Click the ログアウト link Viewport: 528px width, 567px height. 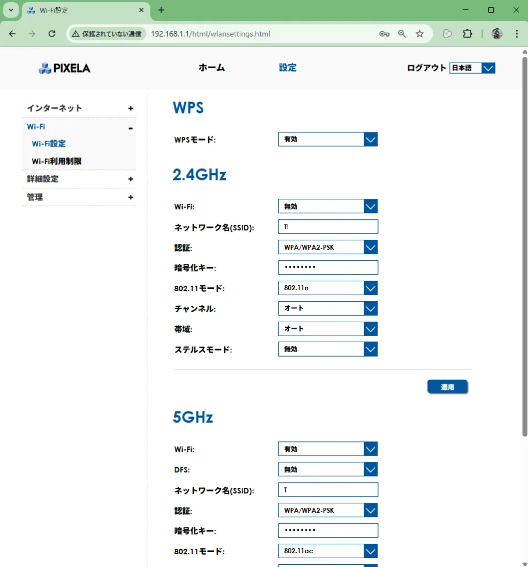click(427, 68)
